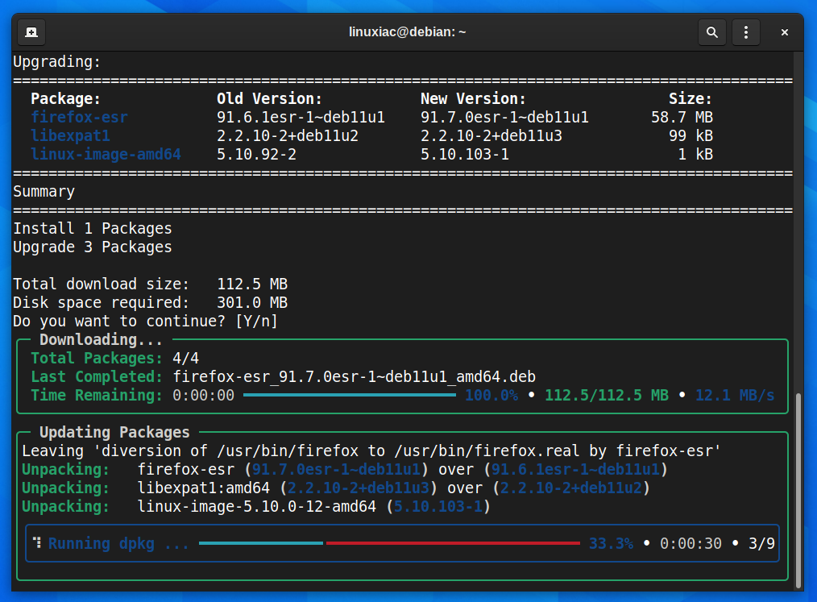The image size is (817, 602).
Task: Click the dpkg progress bar
Action: (389, 543)
